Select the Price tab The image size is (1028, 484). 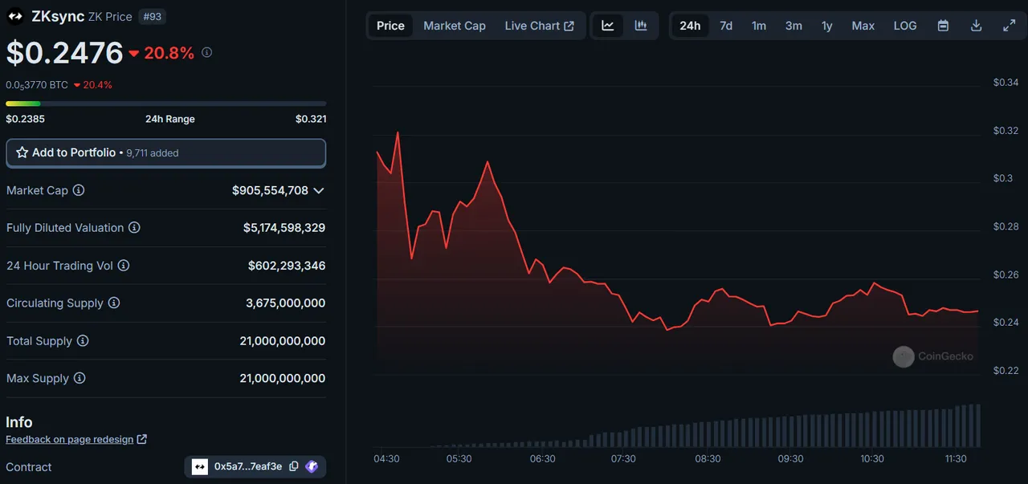pyautogui.click(x=390, y=26)
